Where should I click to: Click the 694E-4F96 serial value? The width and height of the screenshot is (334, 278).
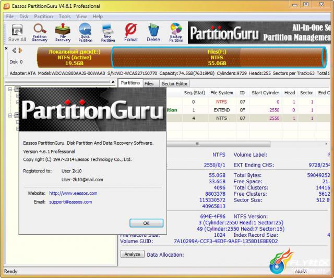click(212, 217)
